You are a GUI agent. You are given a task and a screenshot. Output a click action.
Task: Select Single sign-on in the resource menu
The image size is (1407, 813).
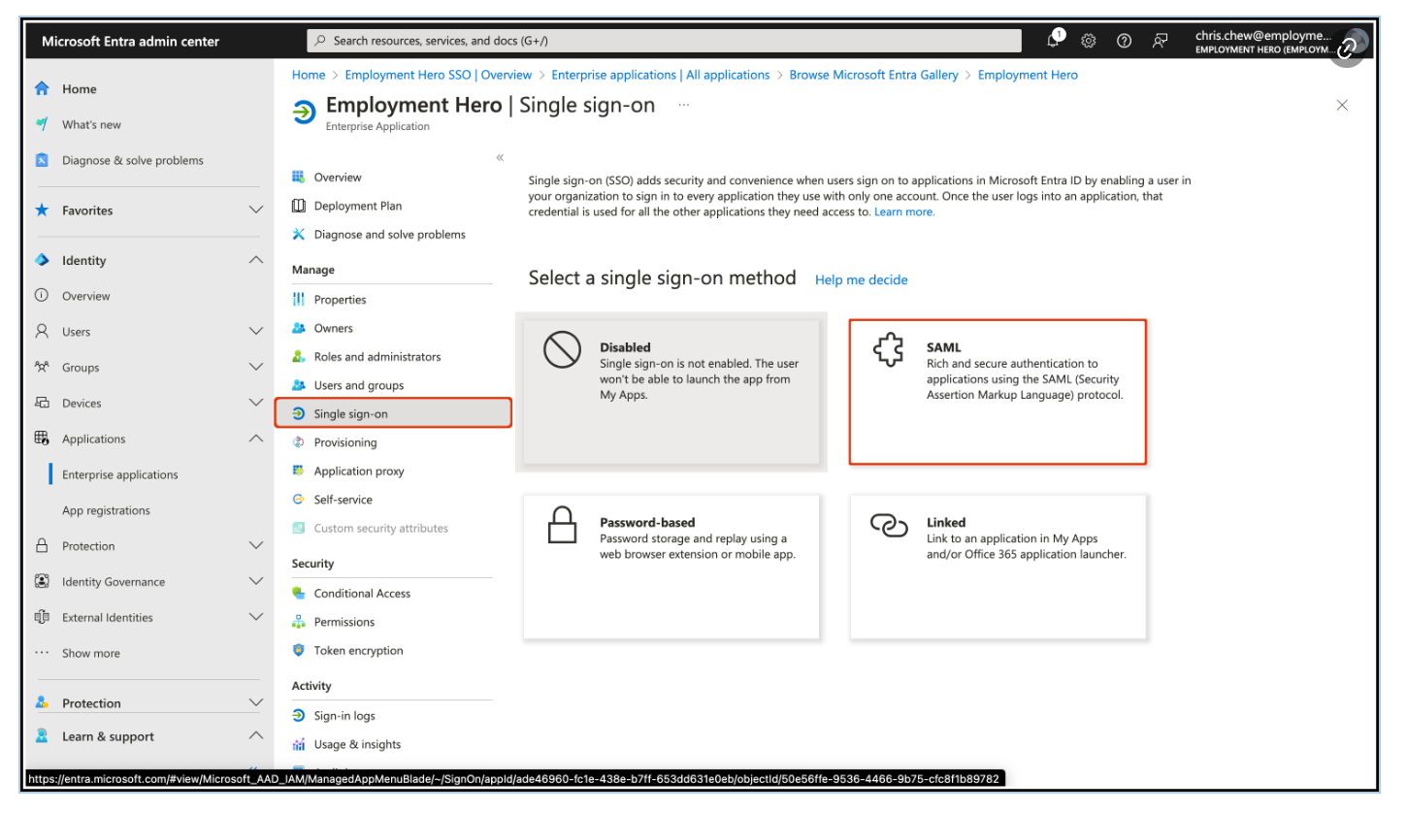click(x=392, y=413)
